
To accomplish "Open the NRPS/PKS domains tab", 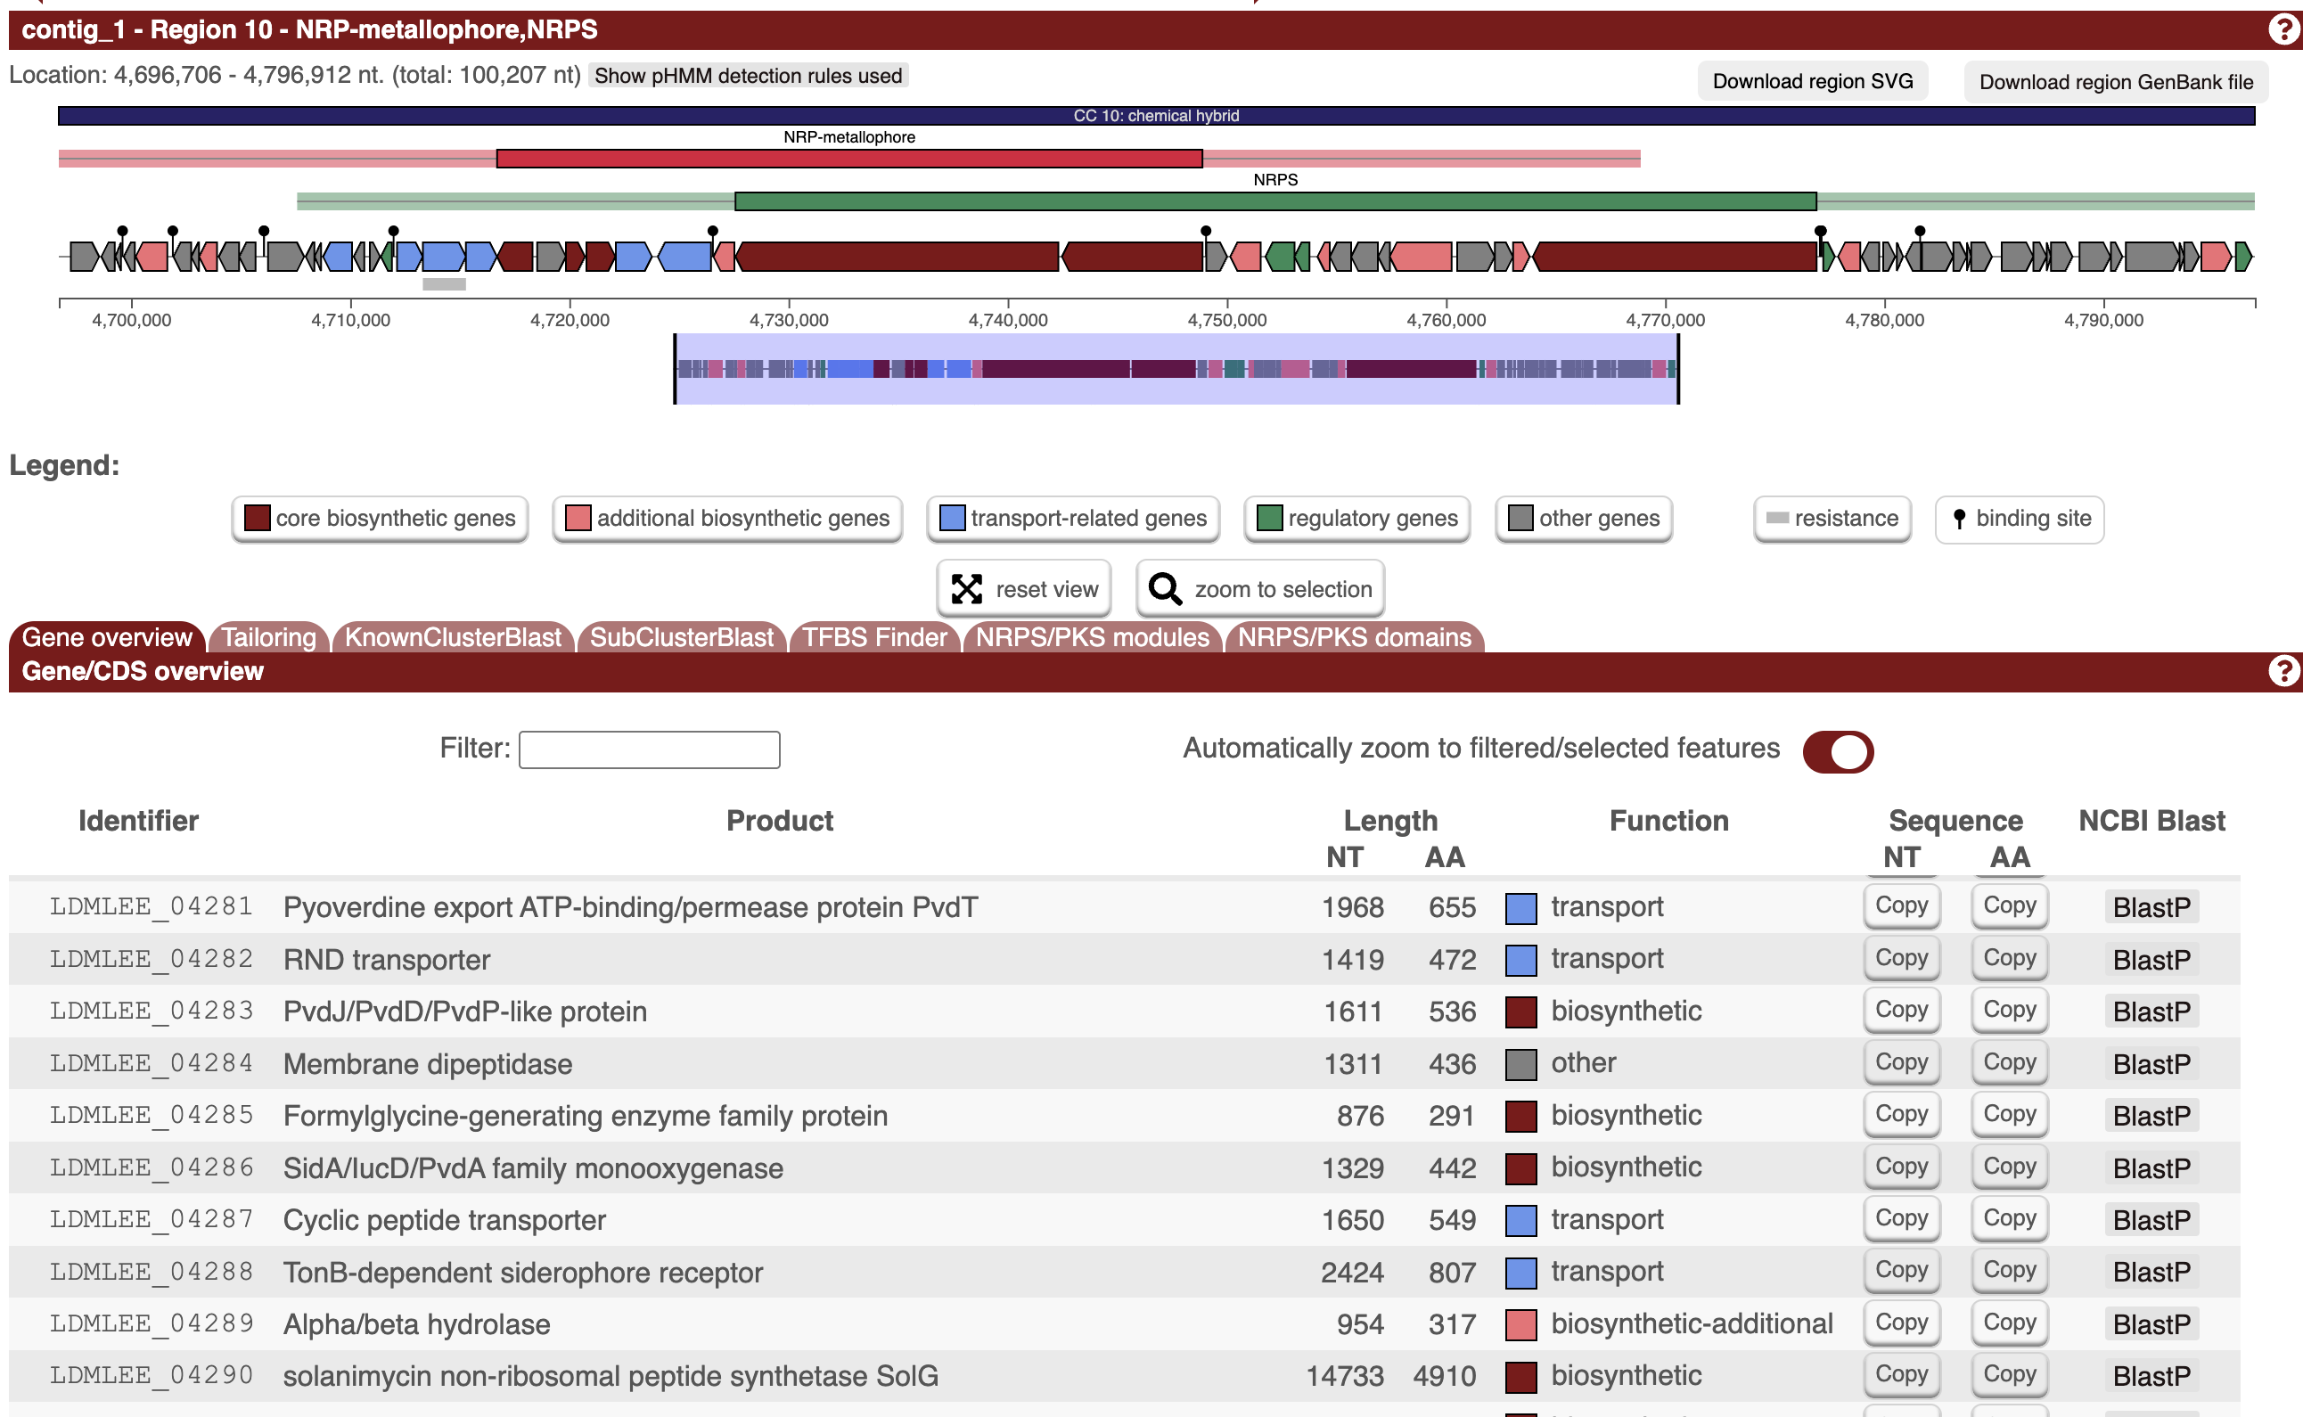I will pos(1354,637).
